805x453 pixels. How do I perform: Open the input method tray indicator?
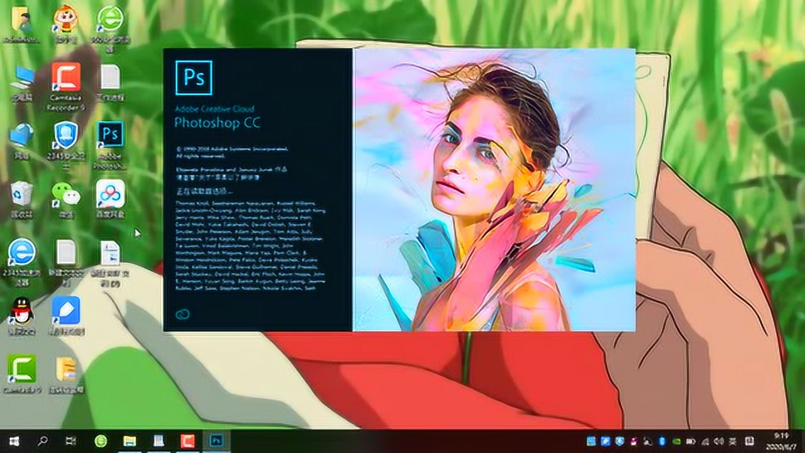[733, 441]
